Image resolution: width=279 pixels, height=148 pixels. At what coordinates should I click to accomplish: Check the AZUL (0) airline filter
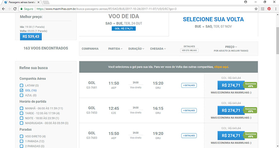click(x=22, y=95)
